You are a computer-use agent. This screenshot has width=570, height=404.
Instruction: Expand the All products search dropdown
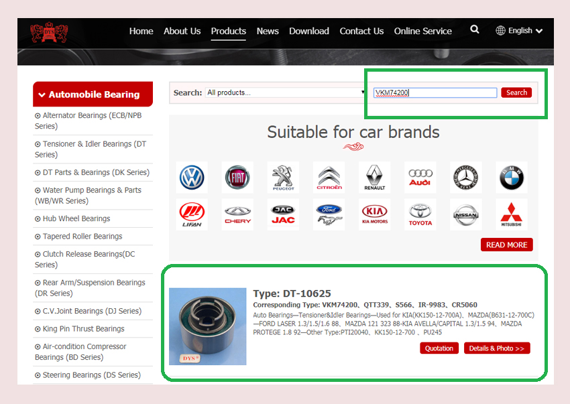pyautogui.click(x=285, y=92)
